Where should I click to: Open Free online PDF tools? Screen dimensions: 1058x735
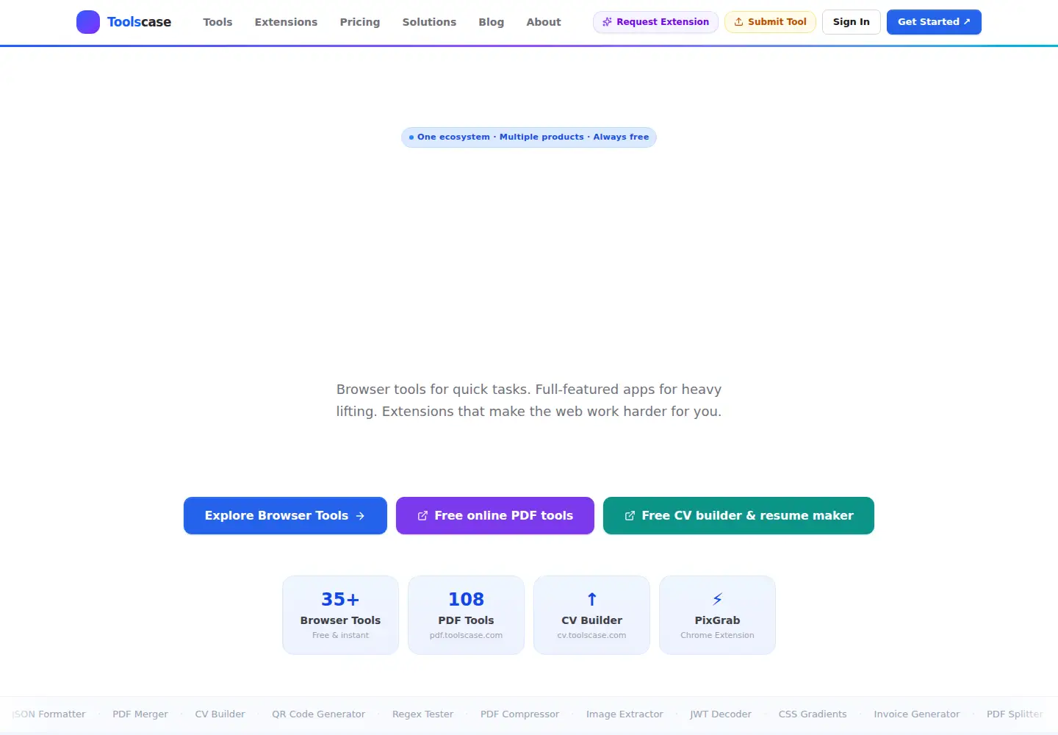[495, 516]
